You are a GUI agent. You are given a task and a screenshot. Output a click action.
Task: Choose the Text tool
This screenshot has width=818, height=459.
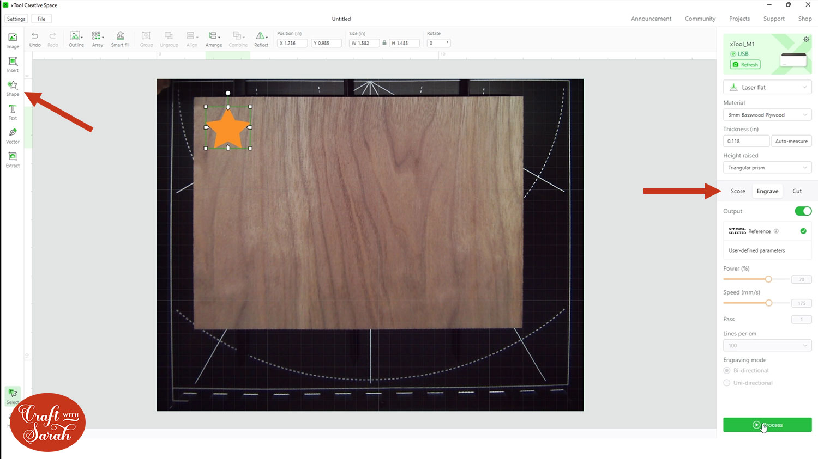[x=13, y=112]
